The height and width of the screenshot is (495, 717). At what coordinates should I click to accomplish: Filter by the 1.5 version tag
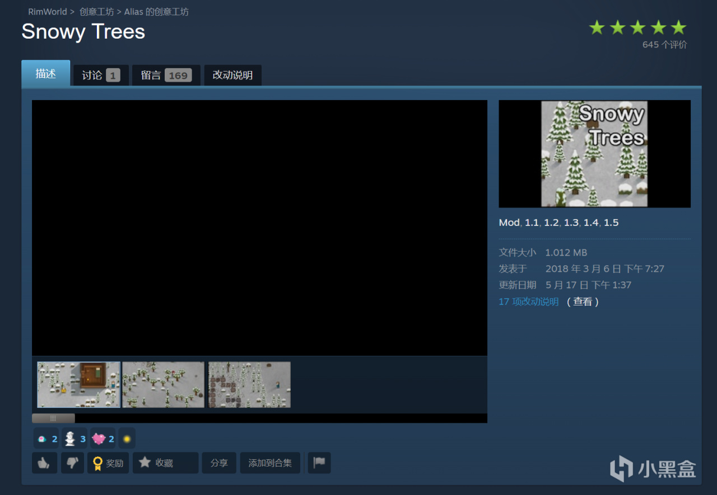[x=611, y=223]
